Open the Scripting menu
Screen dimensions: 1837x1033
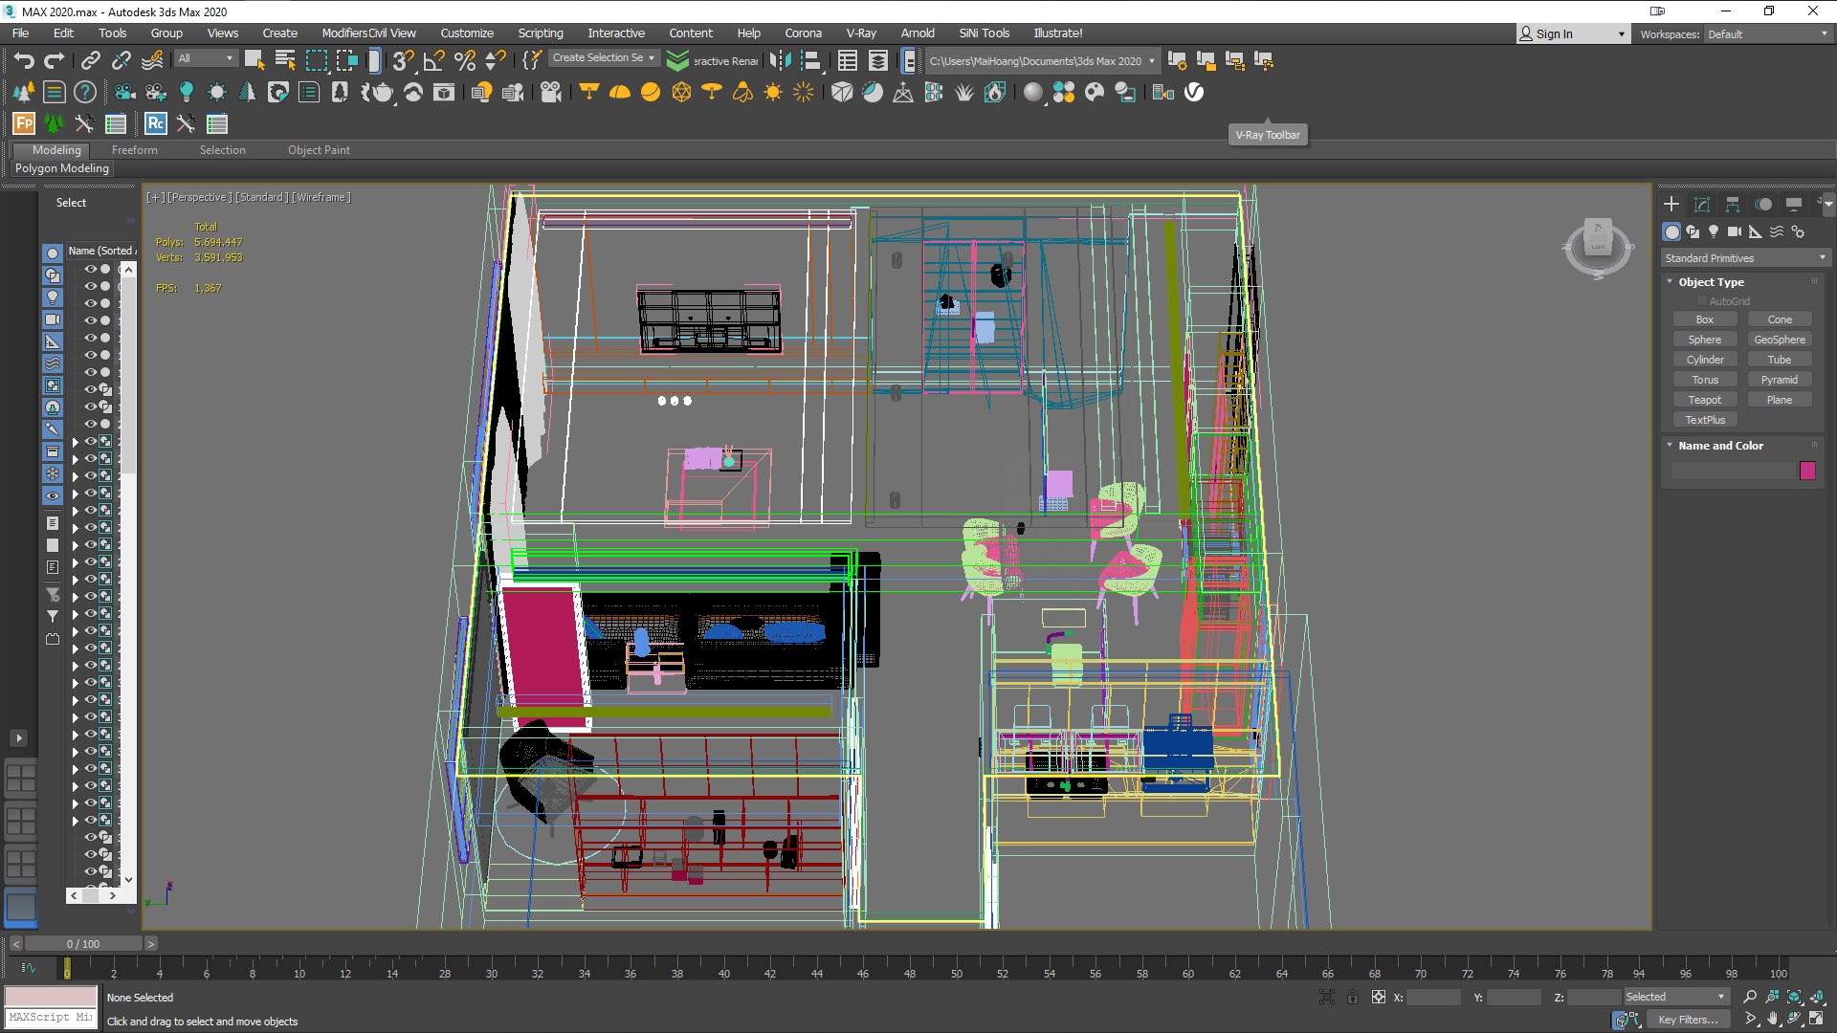pos(541,33)
